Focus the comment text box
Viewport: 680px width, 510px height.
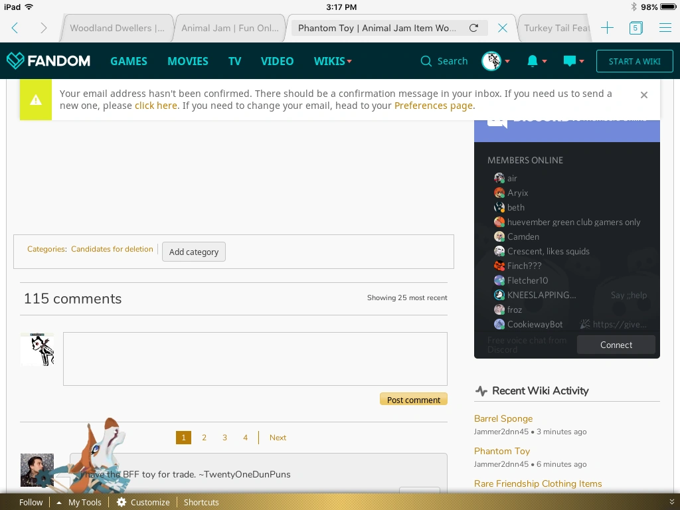tap(255, 359)
